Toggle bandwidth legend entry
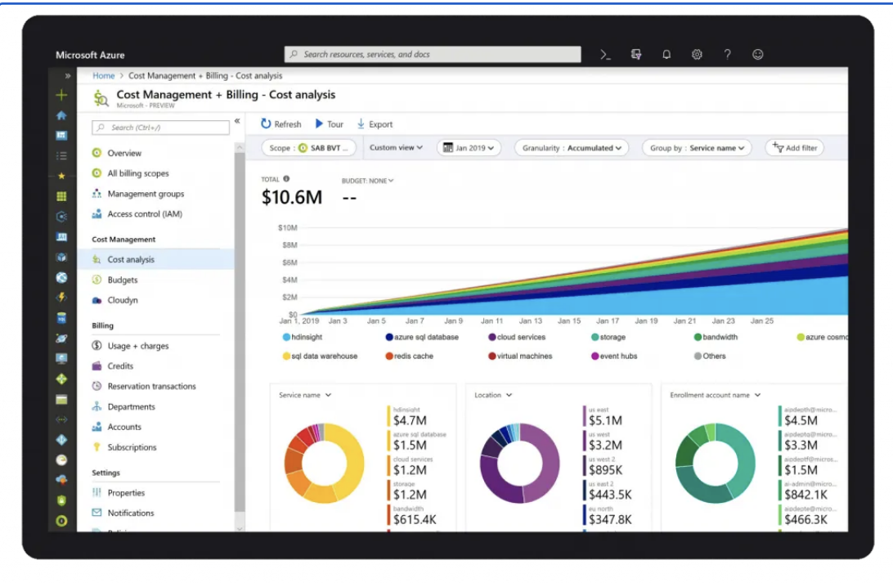Viewport: 893px width, 583px height. click(x=716, y=337)
